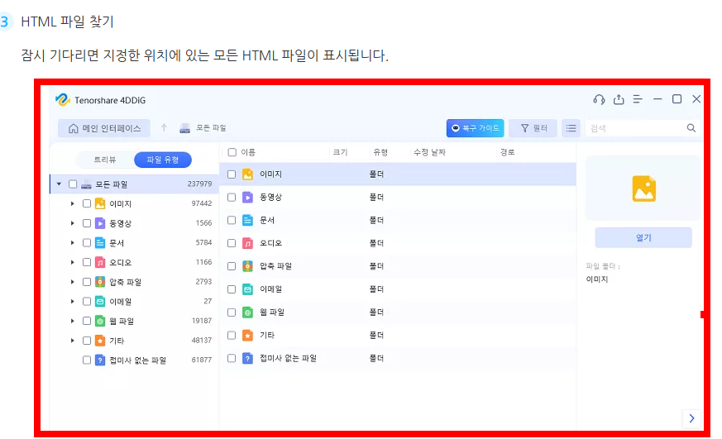Expand the 오디오 tree node
722x439 pixels.
coord(72,262)
